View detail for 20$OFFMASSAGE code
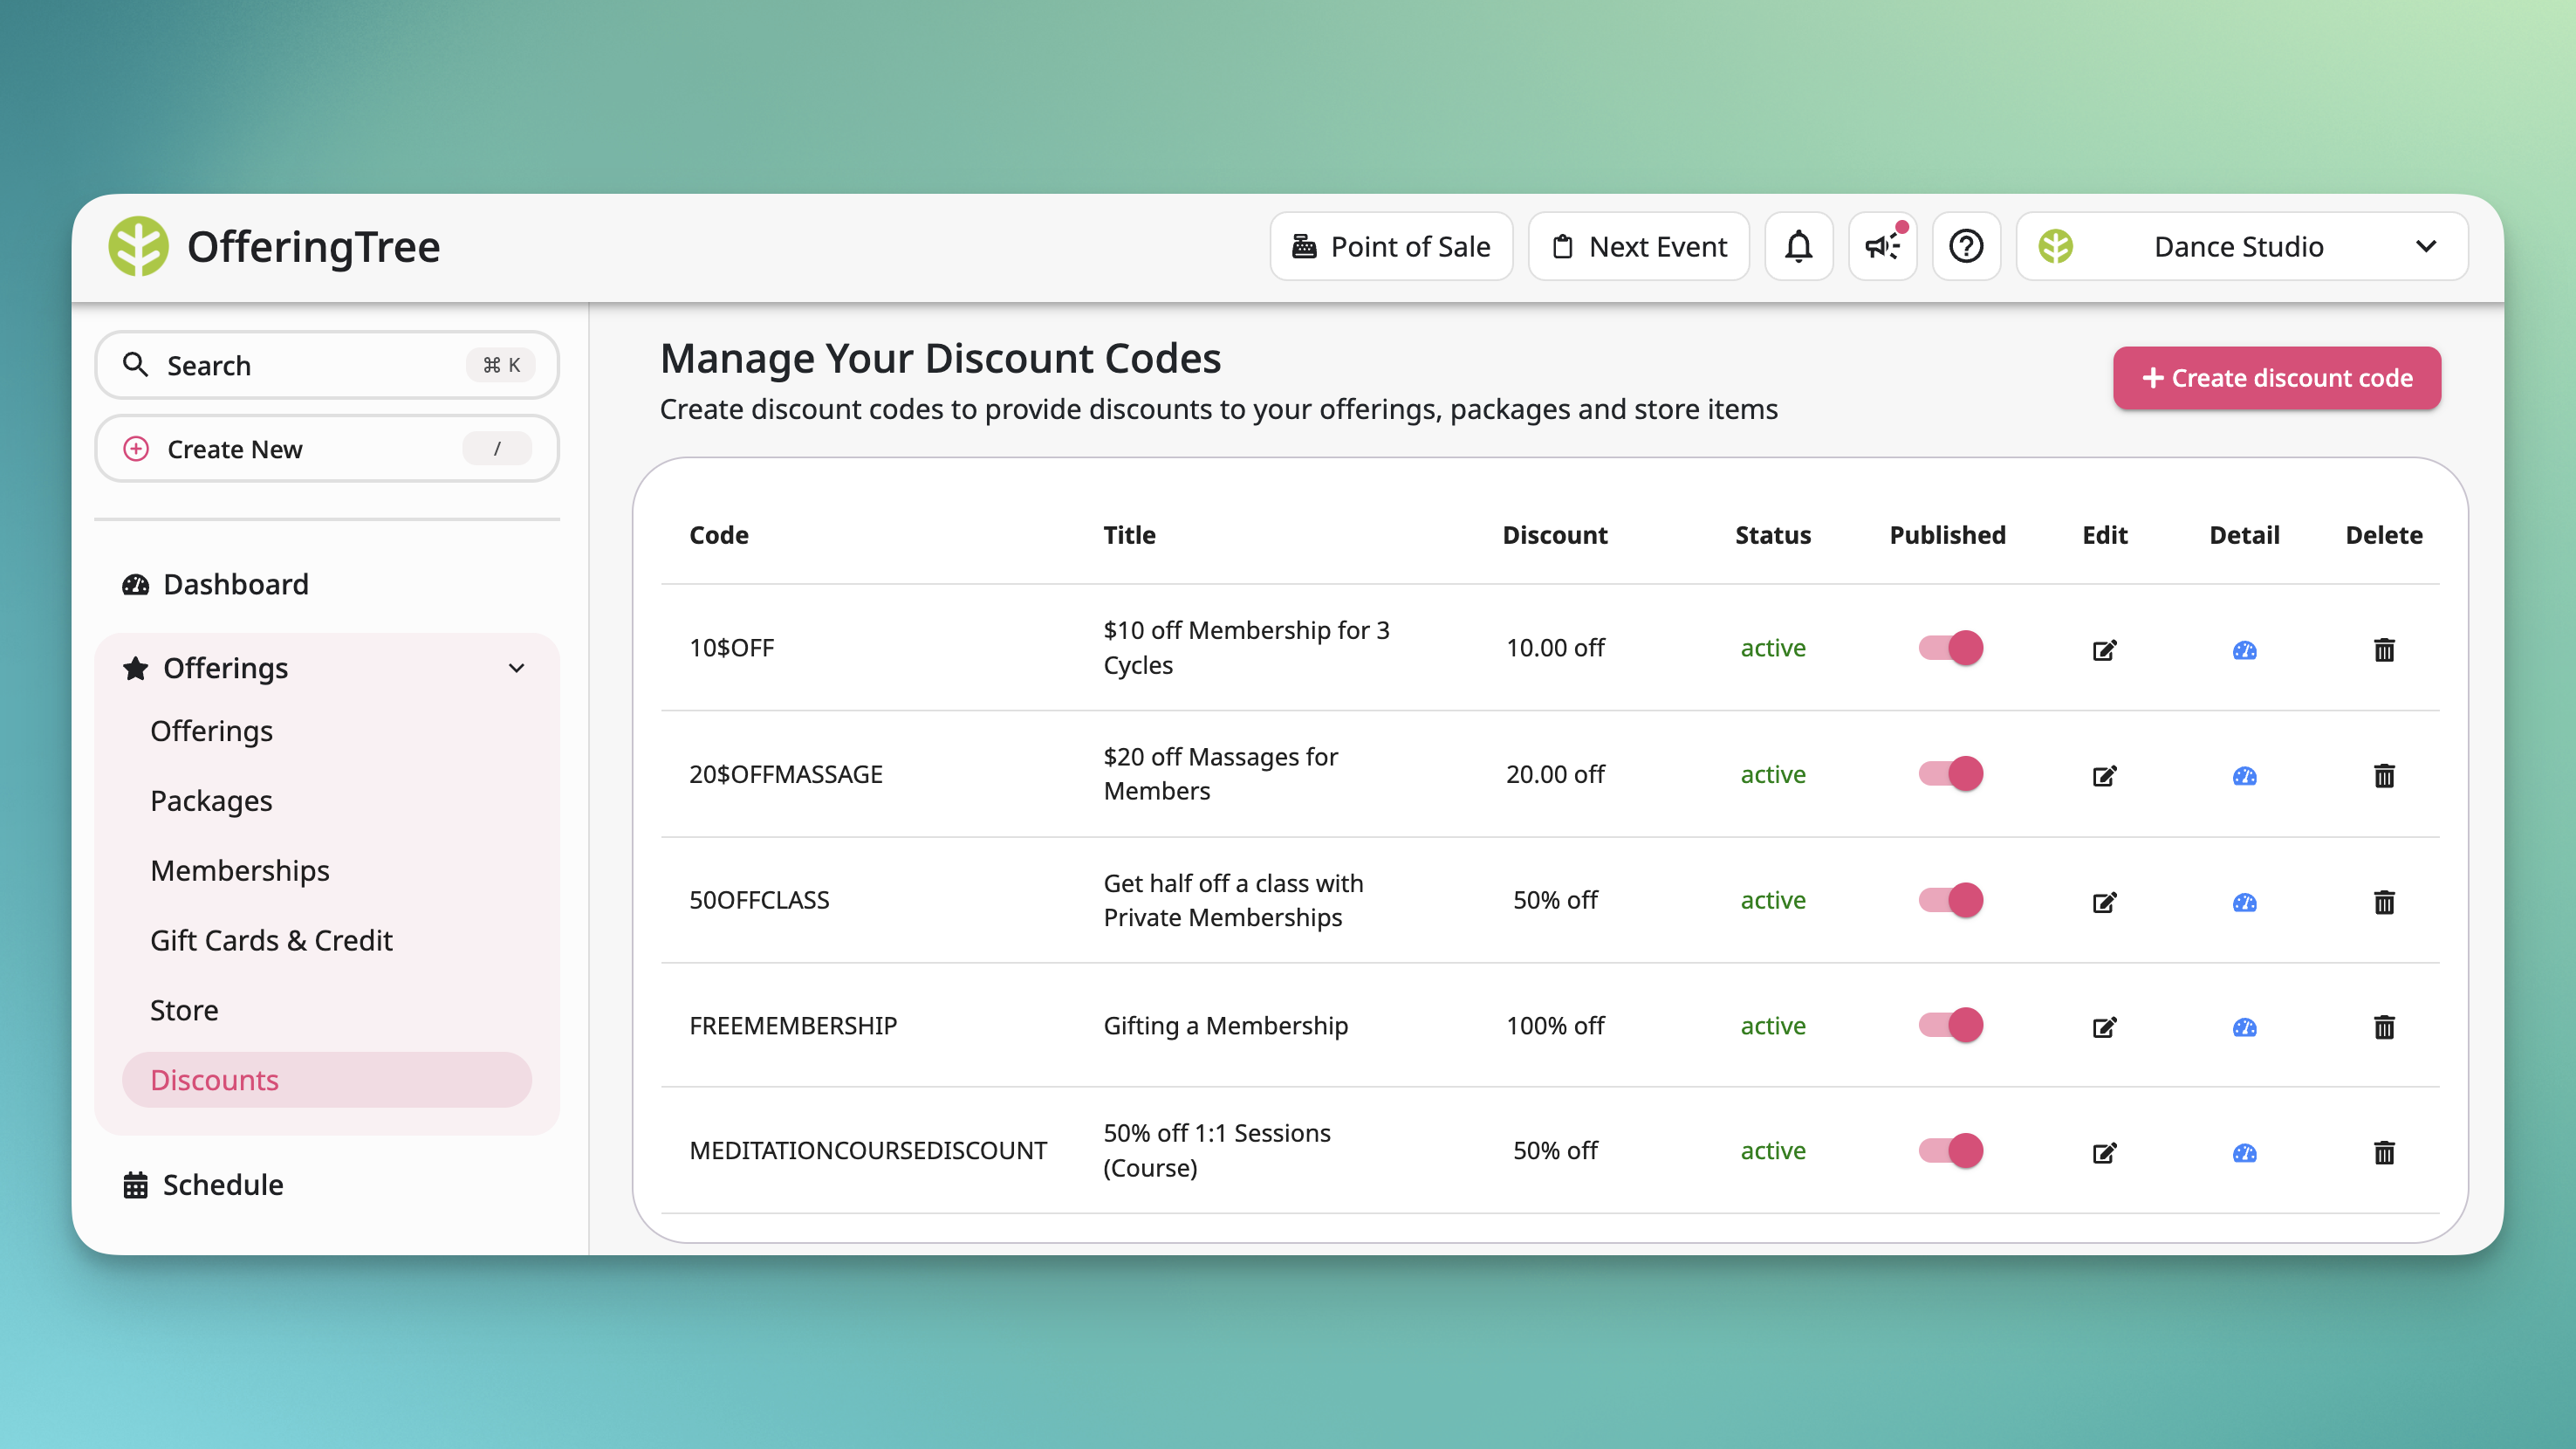 pyautogui.click(x=2244, y=776)
